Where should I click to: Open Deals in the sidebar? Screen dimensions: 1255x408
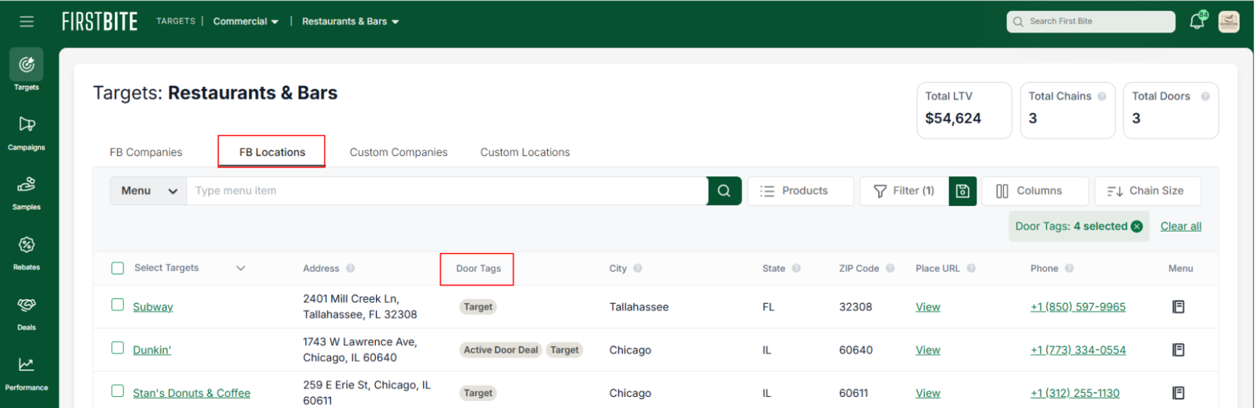pos(26,313)
